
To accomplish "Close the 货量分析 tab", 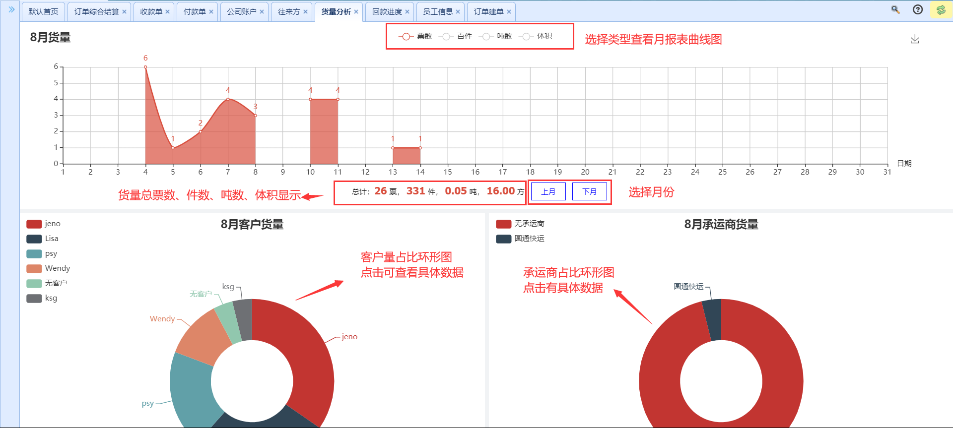I will pos(356,12).
